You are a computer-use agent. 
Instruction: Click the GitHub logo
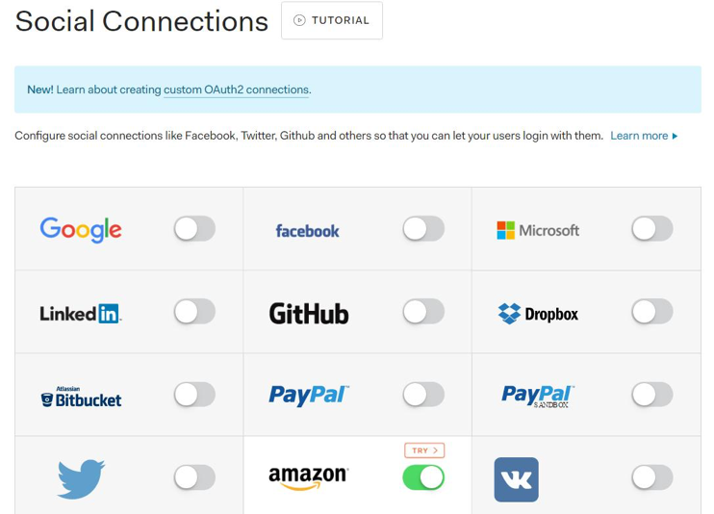[x=308, y=313]
